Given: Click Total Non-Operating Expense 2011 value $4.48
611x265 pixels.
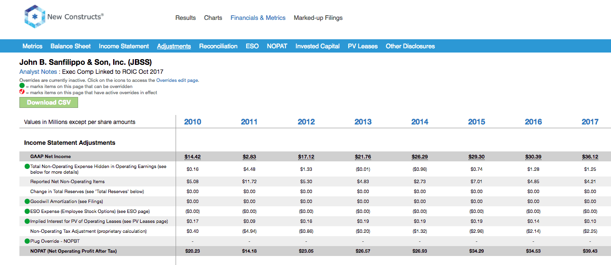Looking at the screenshot, I should pos(249,169).
